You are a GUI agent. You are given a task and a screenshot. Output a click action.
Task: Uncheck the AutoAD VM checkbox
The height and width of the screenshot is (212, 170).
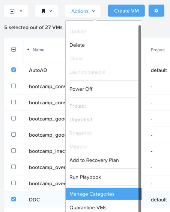(14, 70)
